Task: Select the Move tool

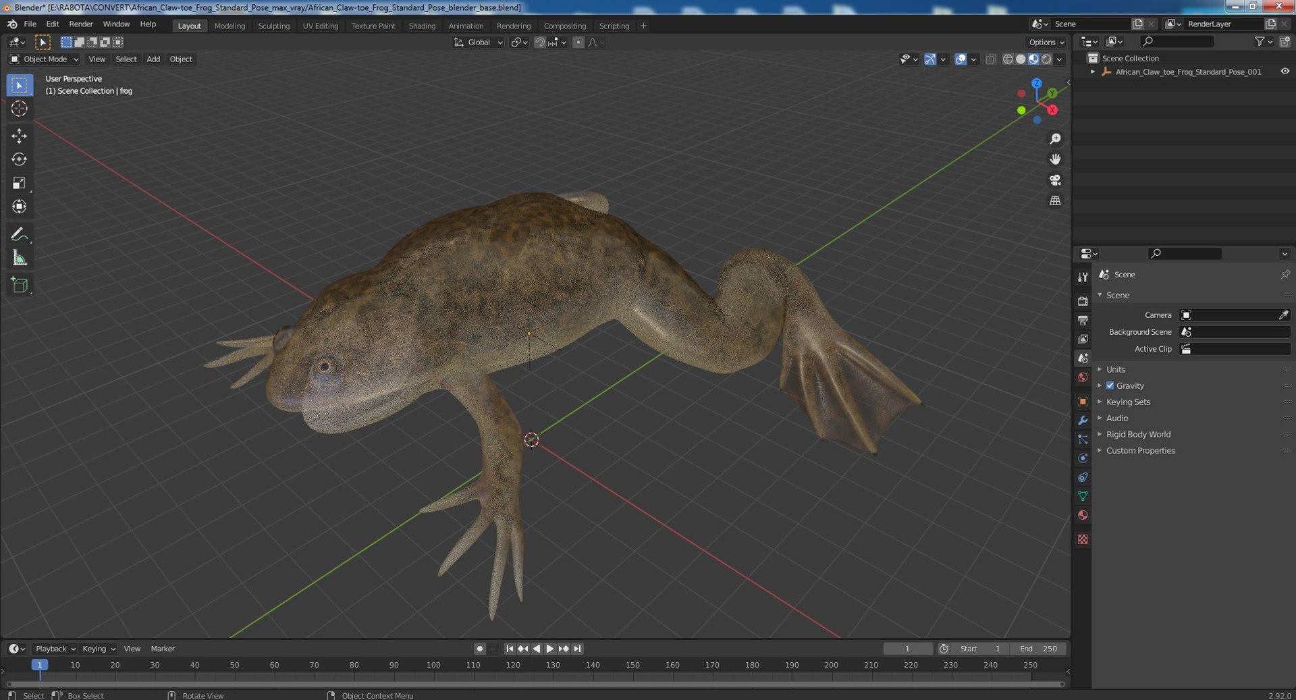Action: coord(19,136)
